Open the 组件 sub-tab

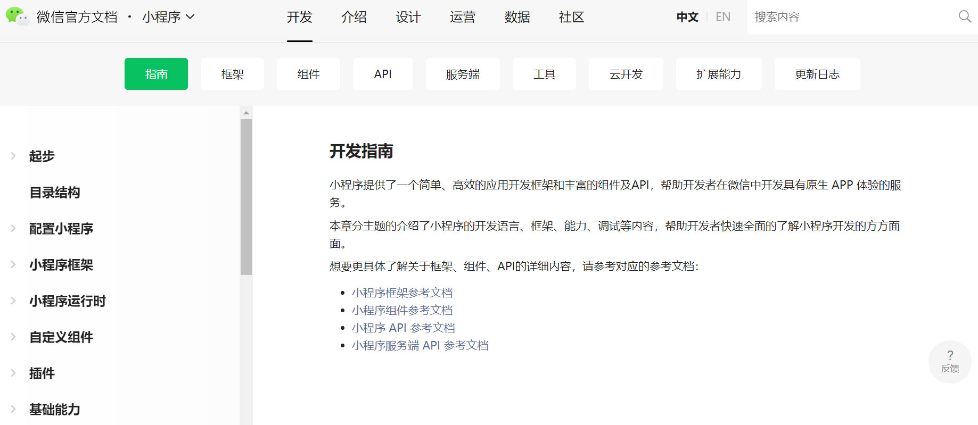tap(308, 74)
